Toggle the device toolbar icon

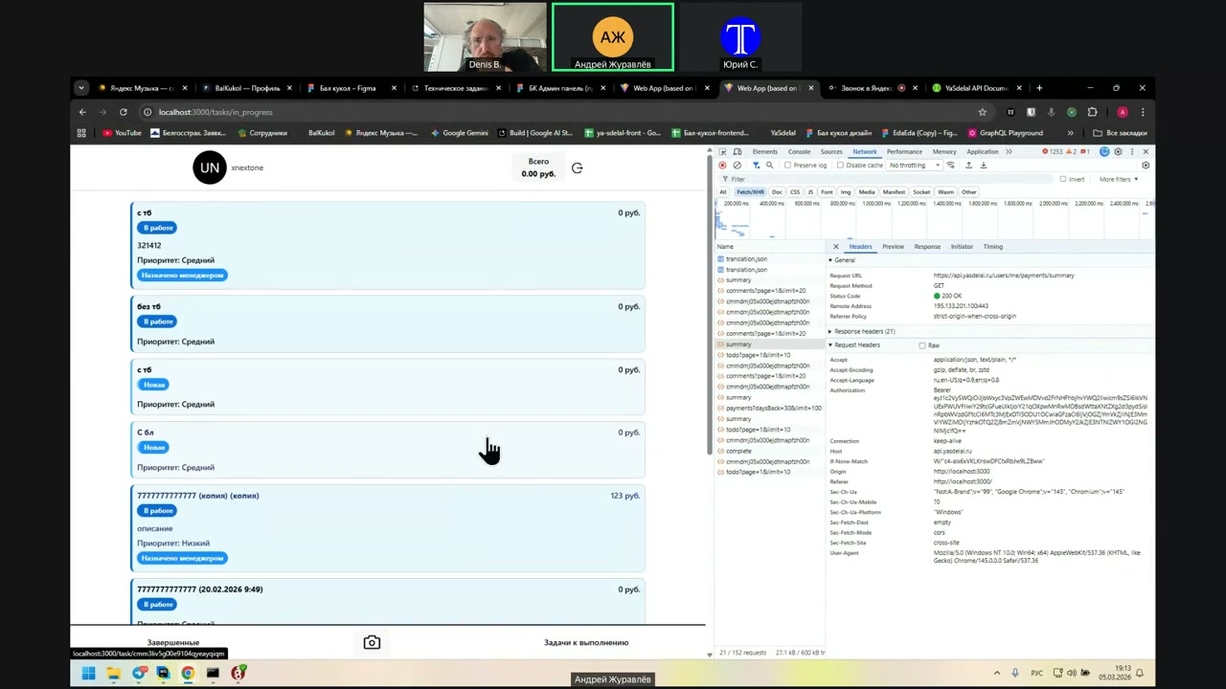738,152
